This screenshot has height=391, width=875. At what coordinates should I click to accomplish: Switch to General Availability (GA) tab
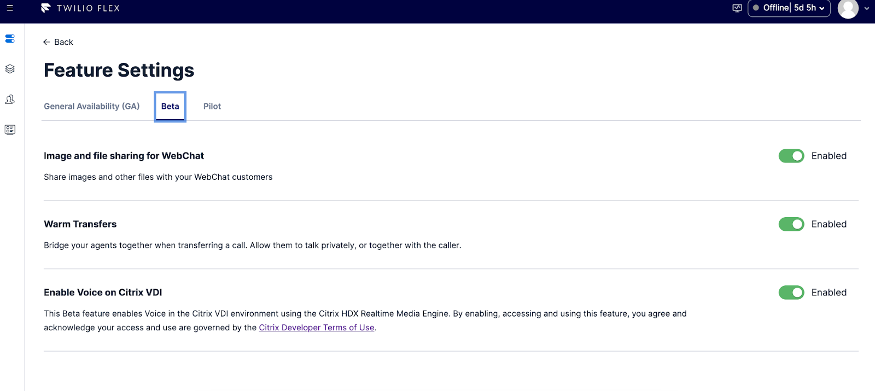tap(92, 106)
